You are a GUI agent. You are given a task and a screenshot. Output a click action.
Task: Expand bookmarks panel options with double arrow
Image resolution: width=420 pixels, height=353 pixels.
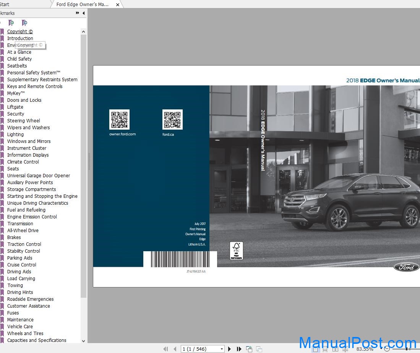78,13
